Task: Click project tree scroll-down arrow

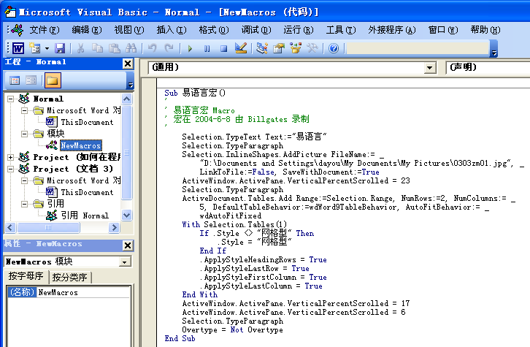Action: (x=126, y=215)
